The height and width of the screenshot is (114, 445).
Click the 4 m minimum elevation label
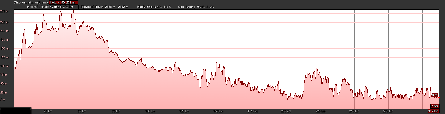coord(3,100)
